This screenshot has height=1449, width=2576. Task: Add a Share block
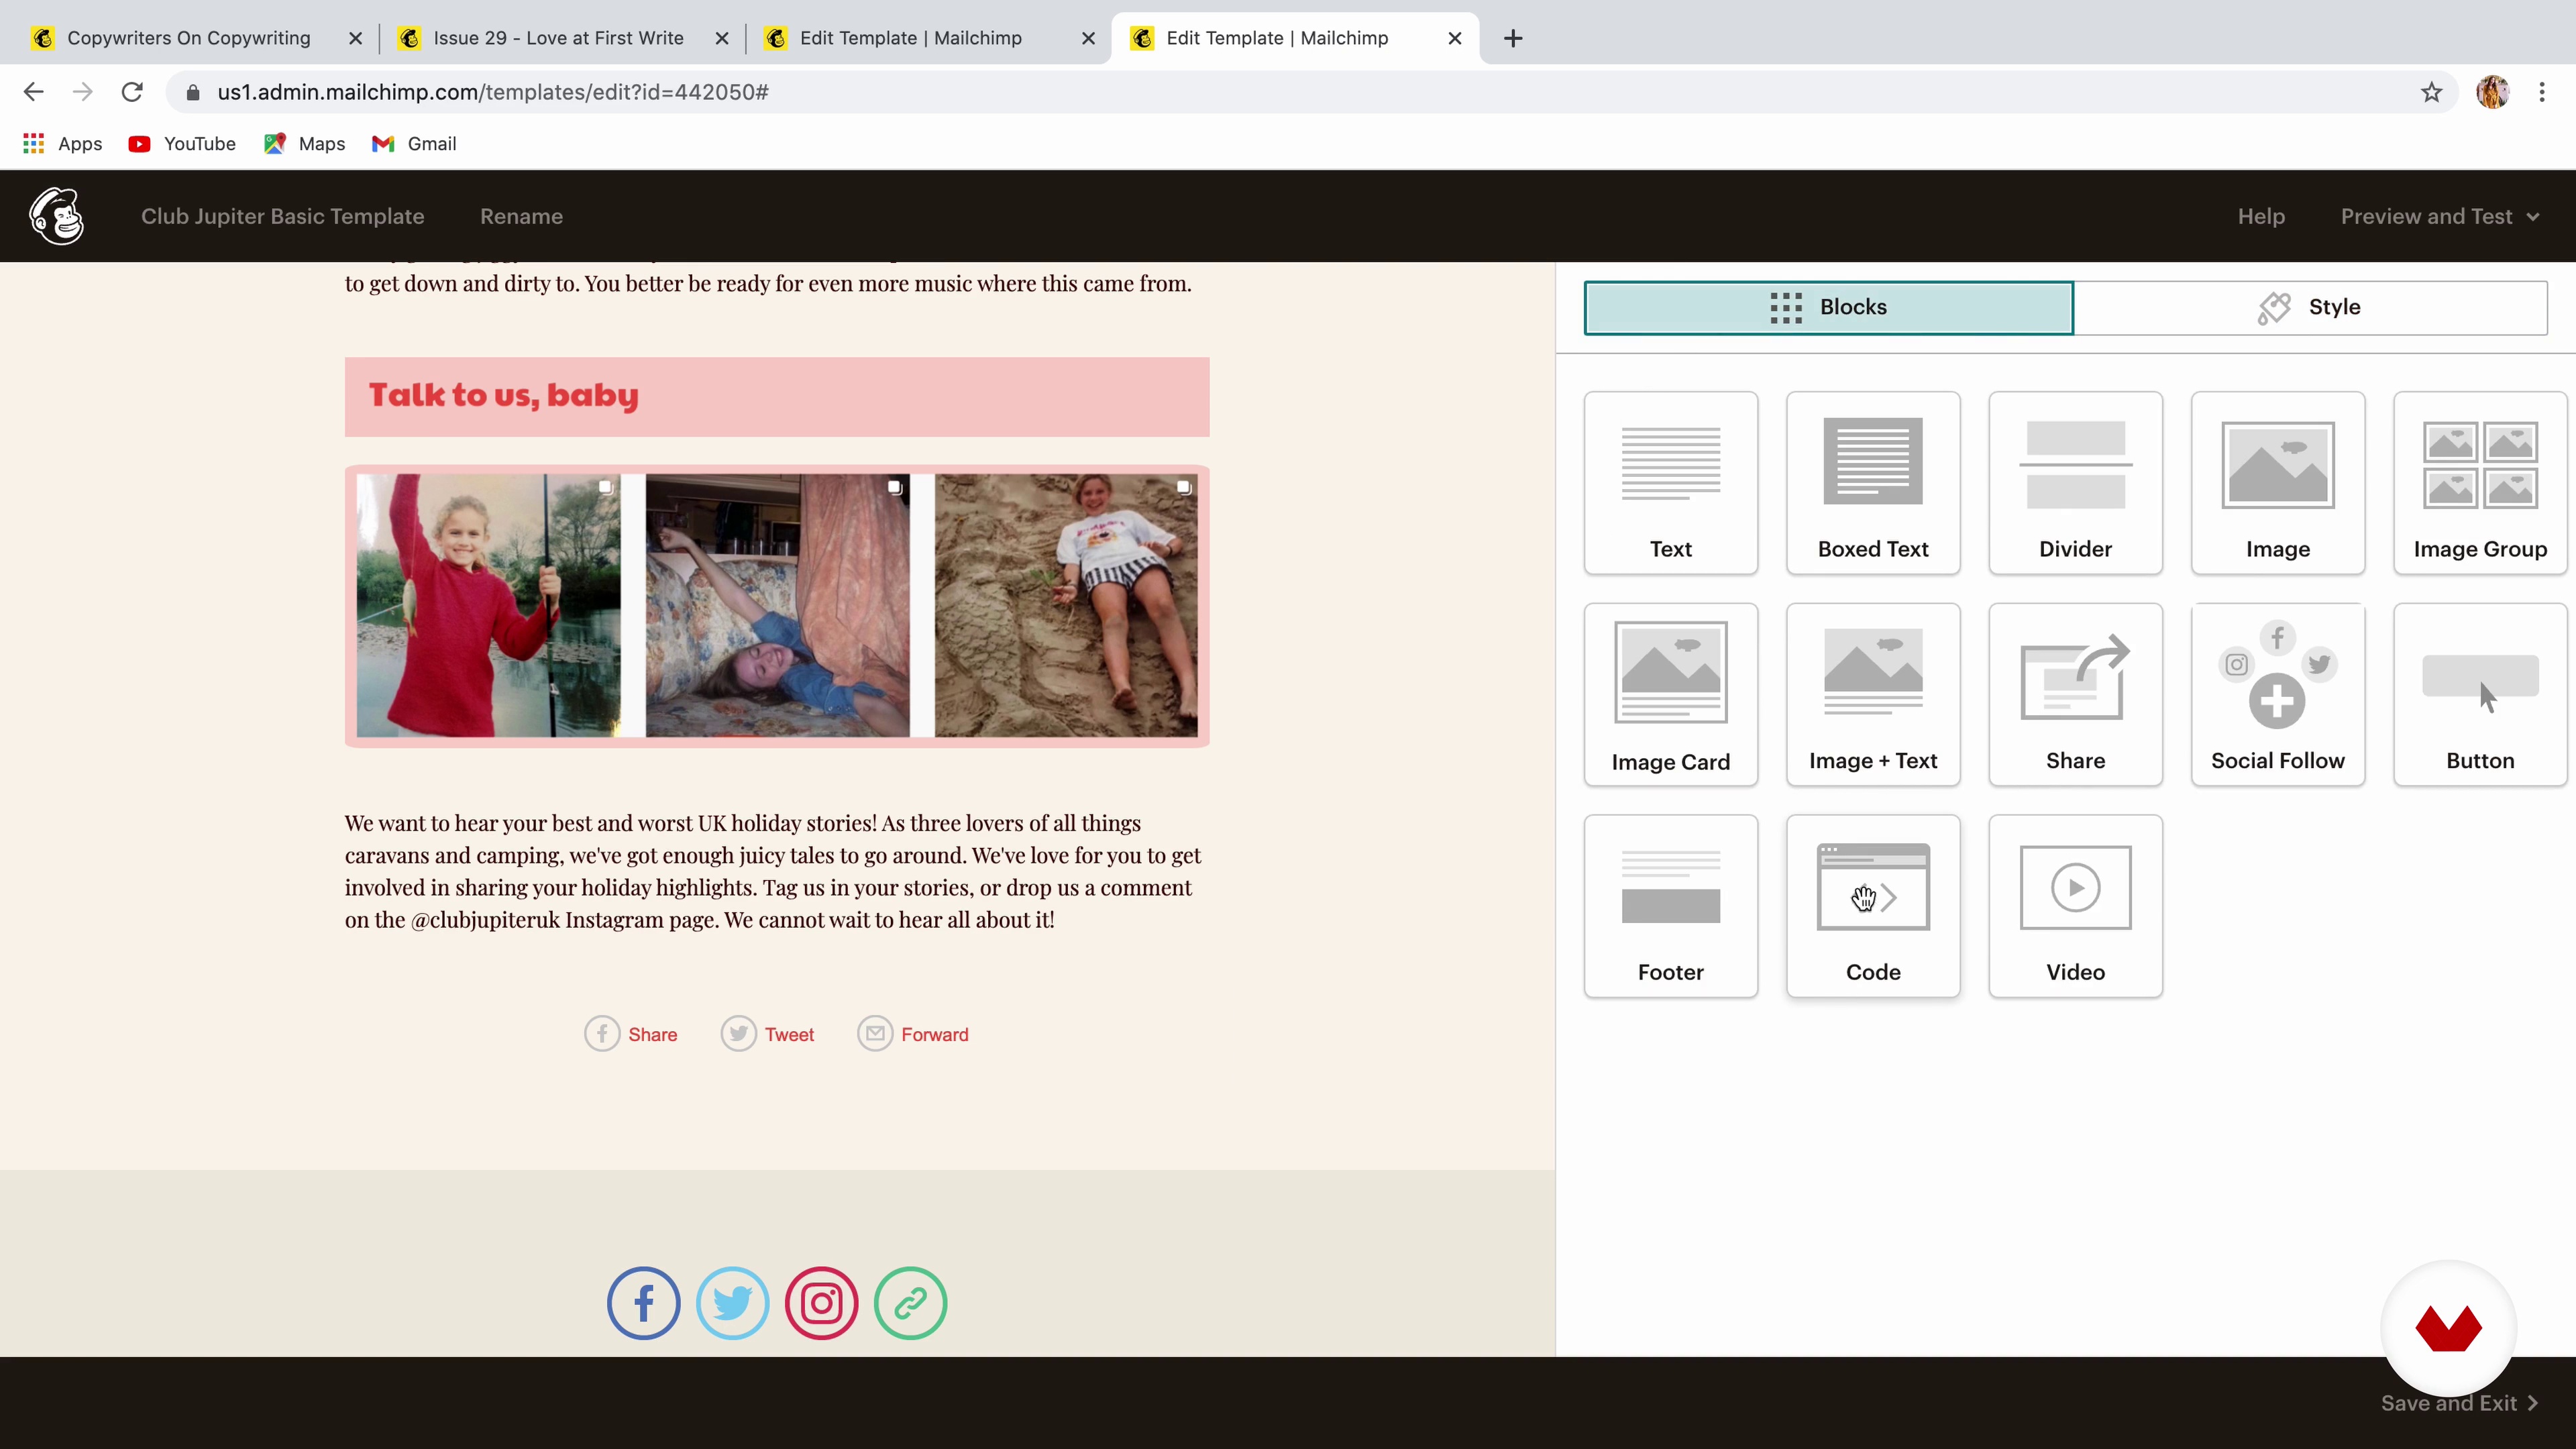pyautogui.click(x=2075, y=695)
